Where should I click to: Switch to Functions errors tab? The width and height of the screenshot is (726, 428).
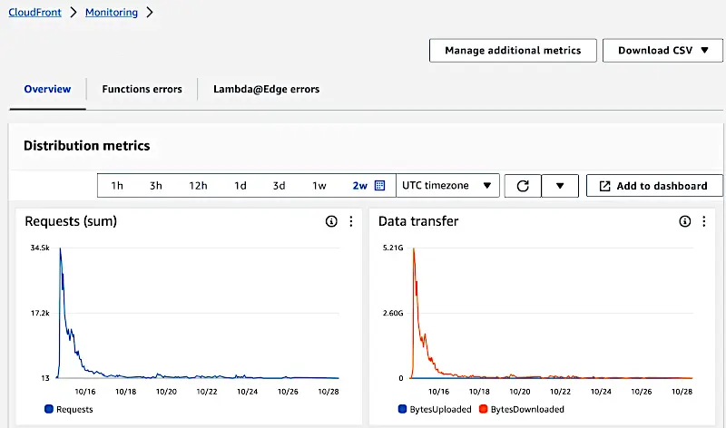coord(142,89)
